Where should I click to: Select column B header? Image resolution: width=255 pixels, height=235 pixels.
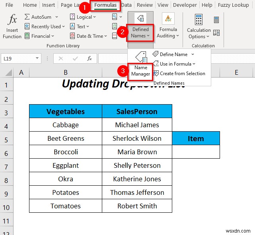tap(66, 72)
